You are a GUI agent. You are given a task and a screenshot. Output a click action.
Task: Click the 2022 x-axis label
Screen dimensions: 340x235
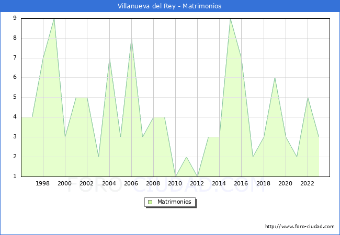click(x=307, y=183)
